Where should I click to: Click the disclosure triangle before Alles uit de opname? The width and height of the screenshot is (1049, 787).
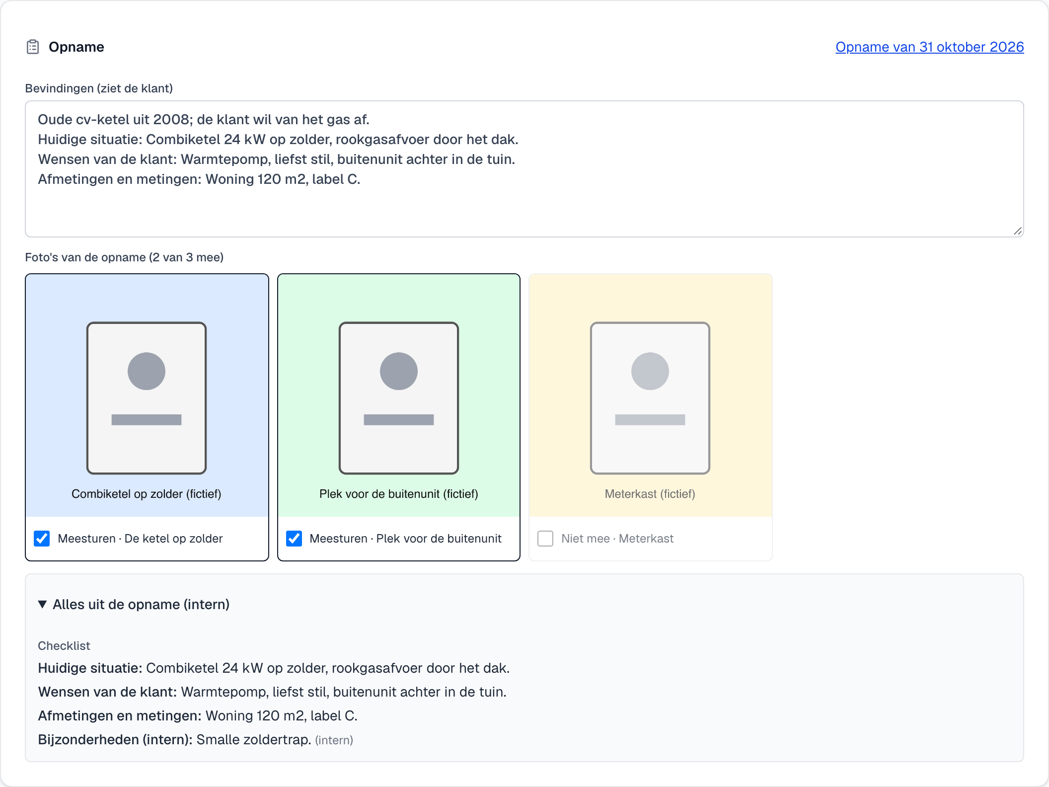coord(43,604)
